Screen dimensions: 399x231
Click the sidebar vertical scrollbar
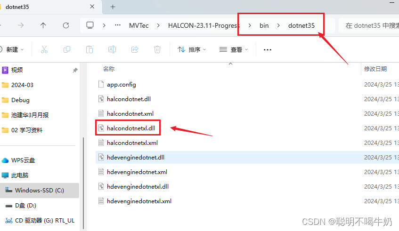(x=83, y=183)
